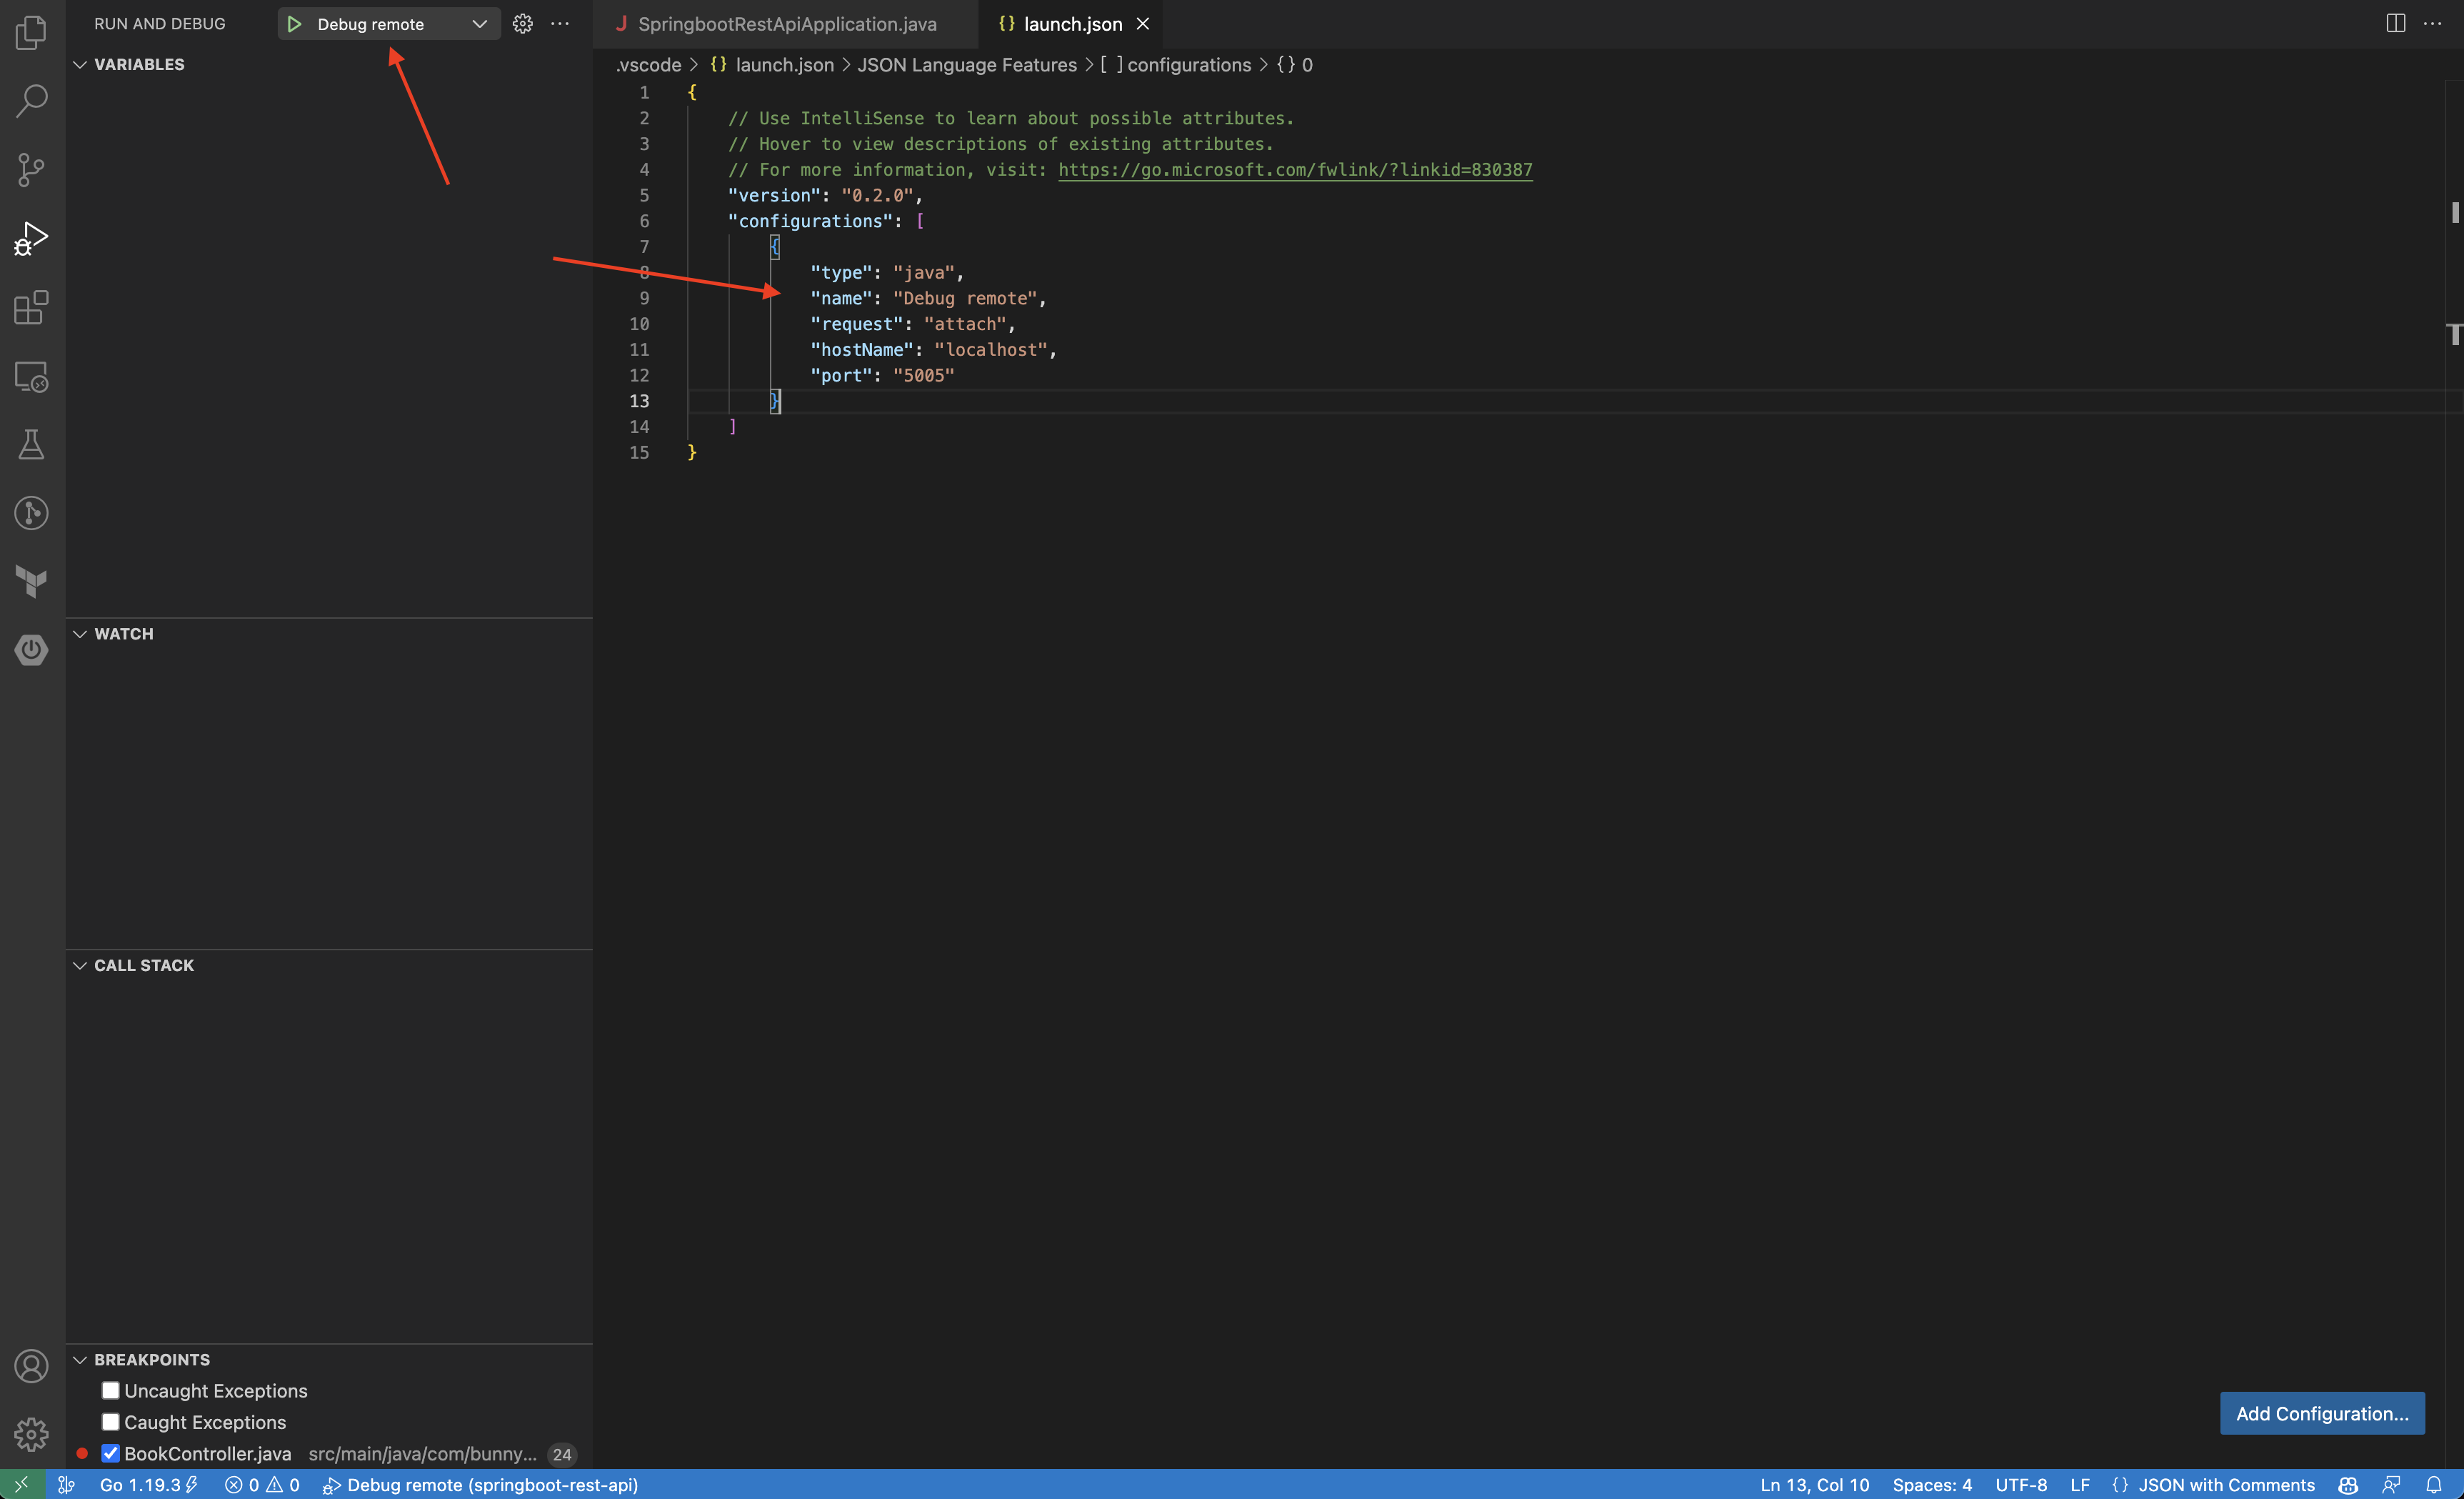This screenshot has width=2464, height=1499.
Task: Open Run and Debug more actions ellipsis
Action: pos(560,24)
